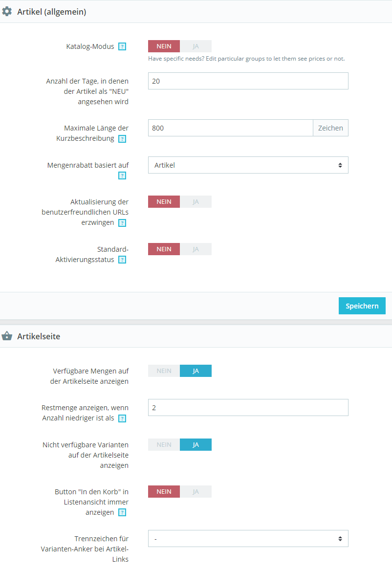
Task: Click the Speichern button
Action: tap(362, 306)
